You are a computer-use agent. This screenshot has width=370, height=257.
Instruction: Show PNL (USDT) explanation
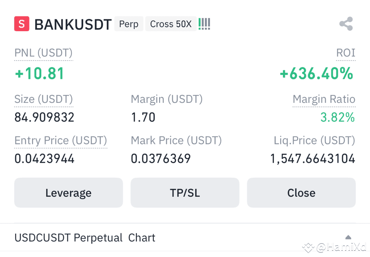pyautogui.click(x=43, y=53)
